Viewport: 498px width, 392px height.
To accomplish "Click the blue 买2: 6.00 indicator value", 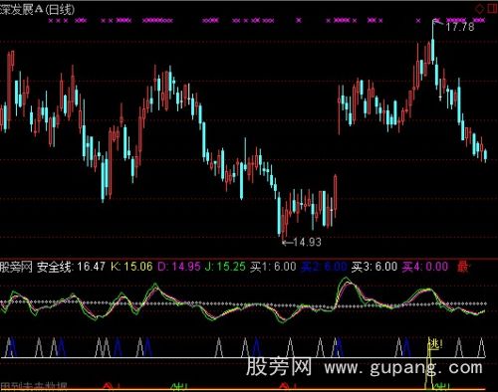I will 324,267.
